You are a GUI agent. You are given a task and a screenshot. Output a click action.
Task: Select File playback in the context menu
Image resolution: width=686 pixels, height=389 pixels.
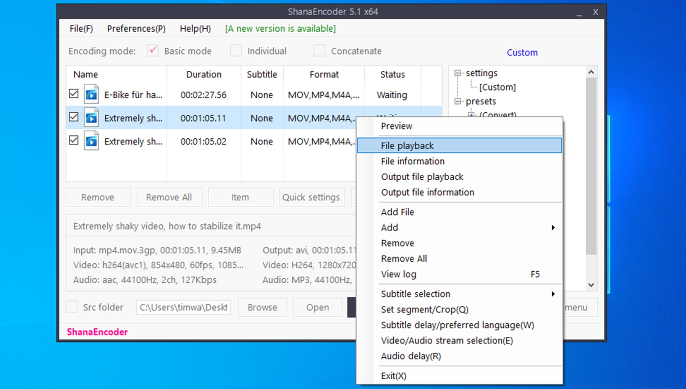(x=407, y=146)
